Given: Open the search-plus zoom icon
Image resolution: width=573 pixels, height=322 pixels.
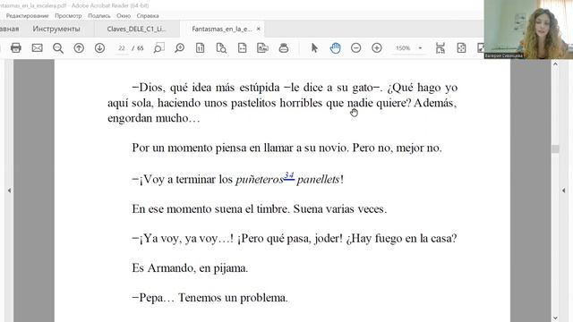Looking at the screenshot, I should [179, 47].
